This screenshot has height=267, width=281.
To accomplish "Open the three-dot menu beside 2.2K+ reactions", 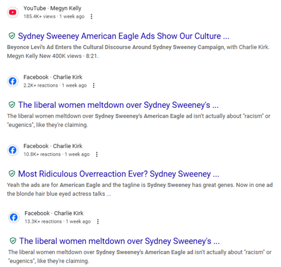I will (x=94, y=86).
